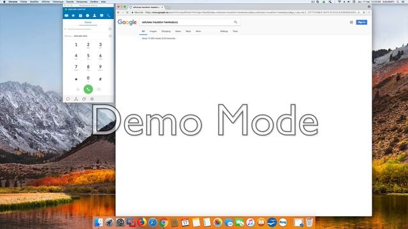Expand the More search tab menu
Screen dimensions: 408x229
point(198,31)
